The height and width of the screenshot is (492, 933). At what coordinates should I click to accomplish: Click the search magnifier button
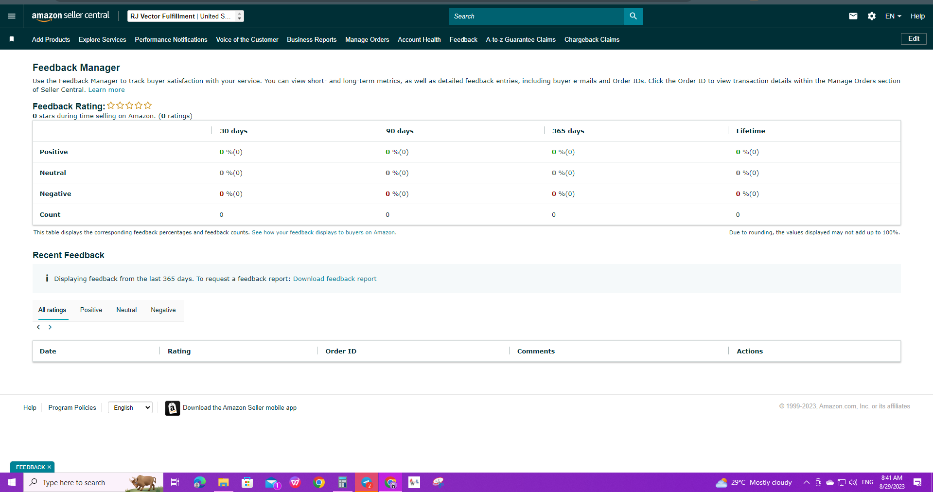[633, 16]
